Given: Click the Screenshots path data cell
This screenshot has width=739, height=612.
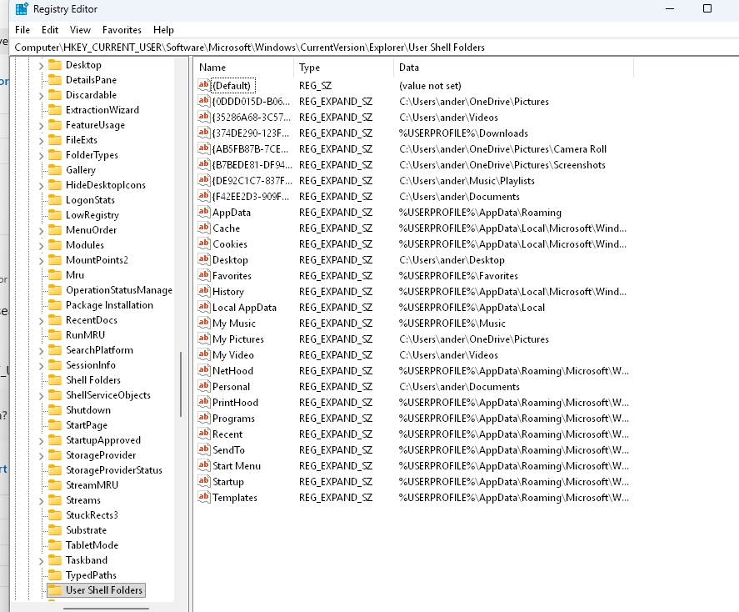Looking at the screenshot, I should pos(502,165).
